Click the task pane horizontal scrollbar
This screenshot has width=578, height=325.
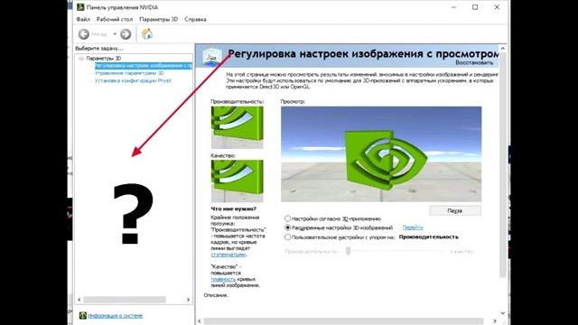point(125,300)
